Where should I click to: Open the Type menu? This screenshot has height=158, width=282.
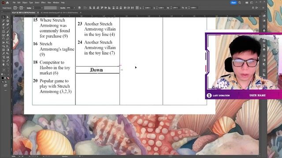click(x=31, y=3)
